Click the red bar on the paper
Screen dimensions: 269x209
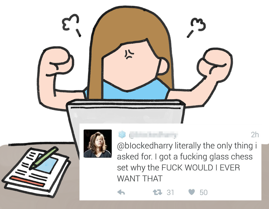[x=28, y=181]
